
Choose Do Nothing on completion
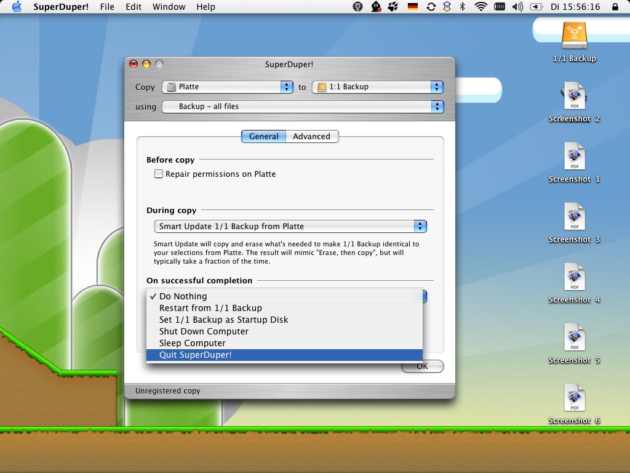(x=284, y=296)
